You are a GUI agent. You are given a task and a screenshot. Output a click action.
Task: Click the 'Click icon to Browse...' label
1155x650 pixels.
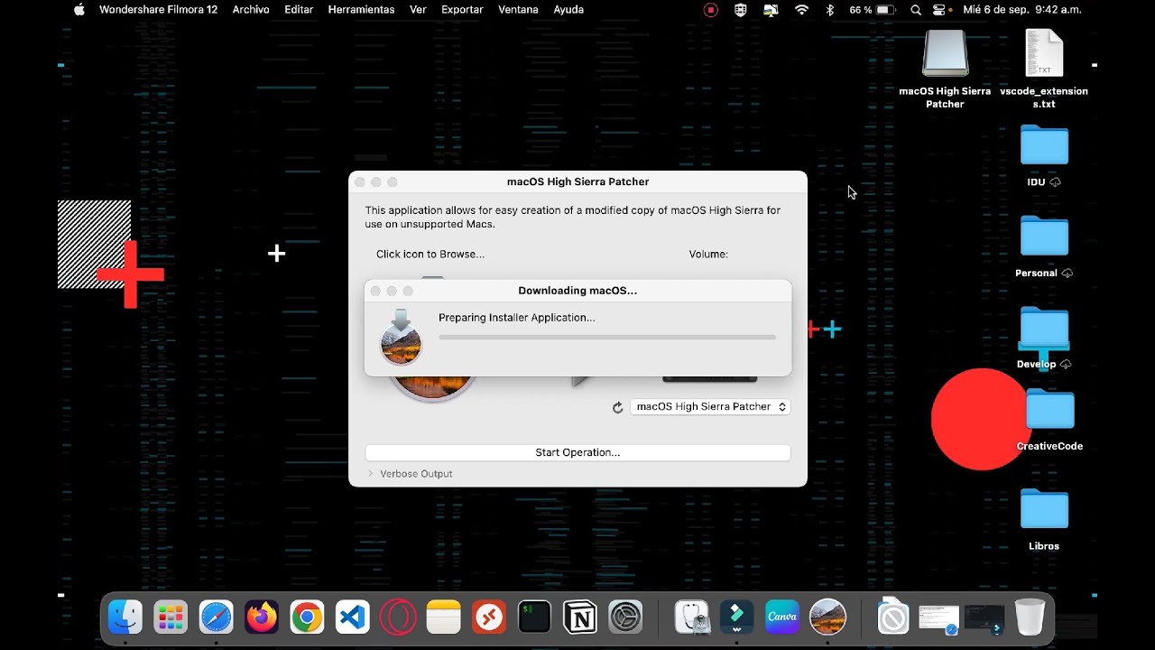[x=430, y=255]
